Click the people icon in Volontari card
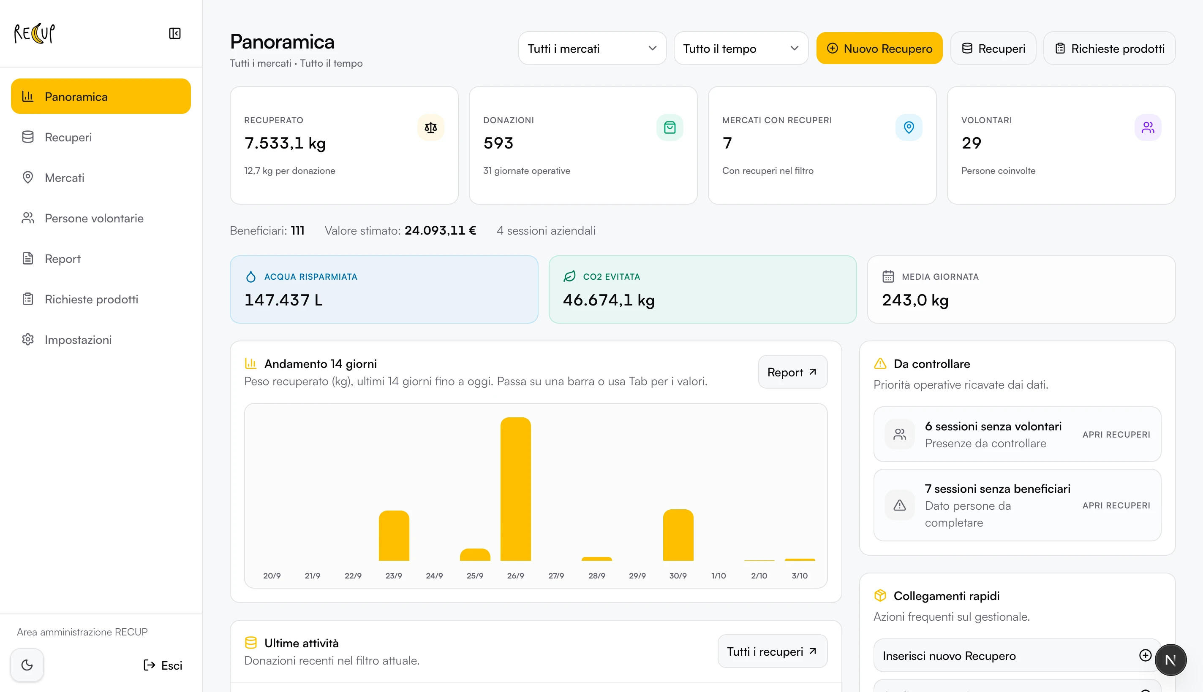1203x692 pixels. pyautogui.click(x=1148, y=127)
